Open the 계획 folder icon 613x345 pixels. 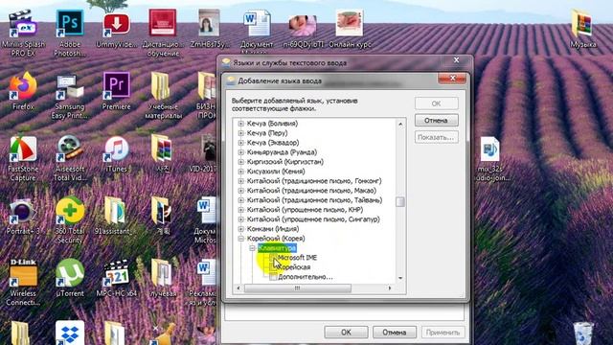[162, 211]
